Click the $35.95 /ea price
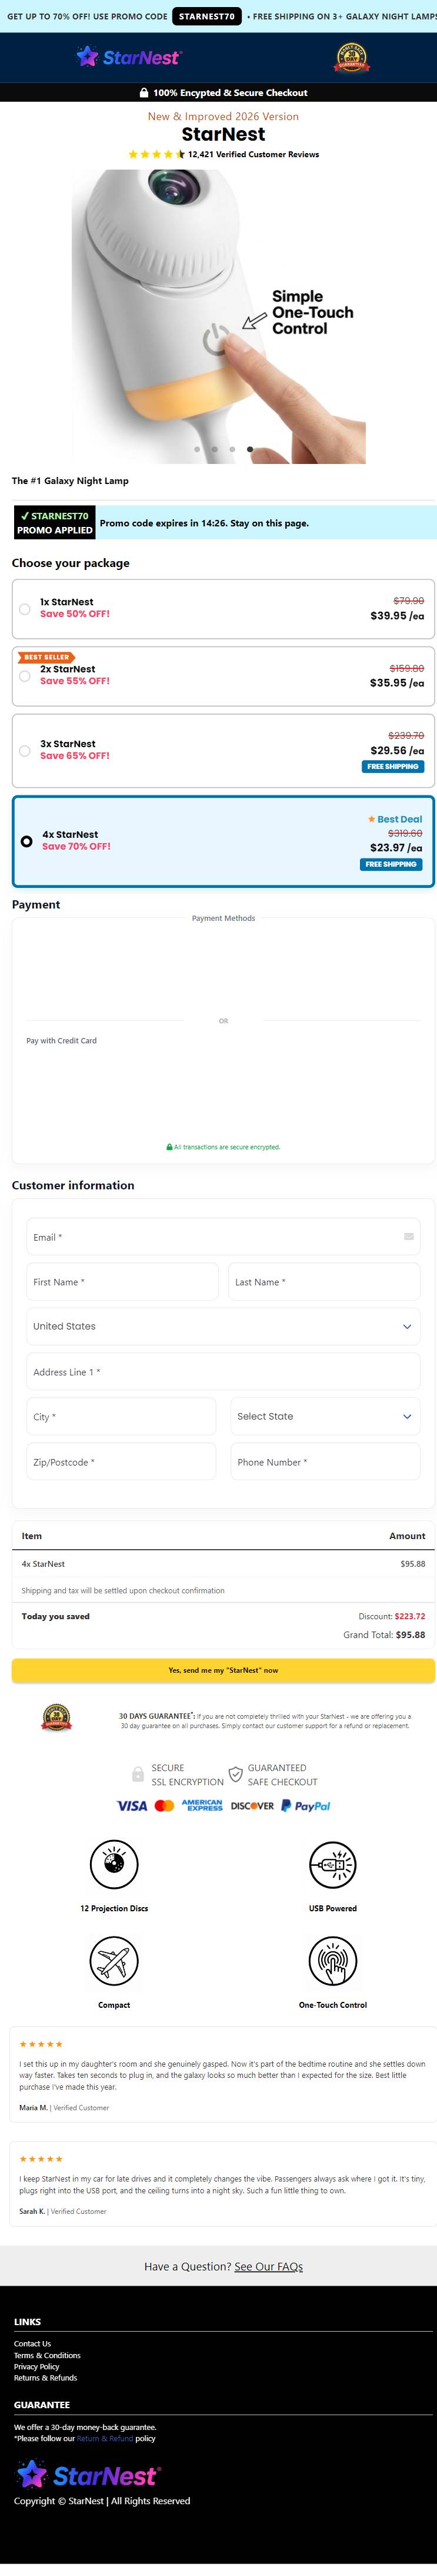Image resolution: width=437 pixels, height=2576 pixels. coord(397,682)
